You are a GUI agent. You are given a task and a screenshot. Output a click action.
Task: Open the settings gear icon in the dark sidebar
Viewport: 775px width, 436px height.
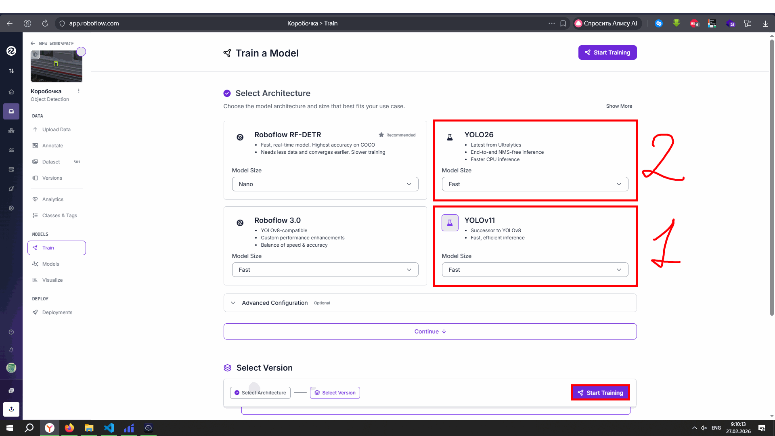11,208
